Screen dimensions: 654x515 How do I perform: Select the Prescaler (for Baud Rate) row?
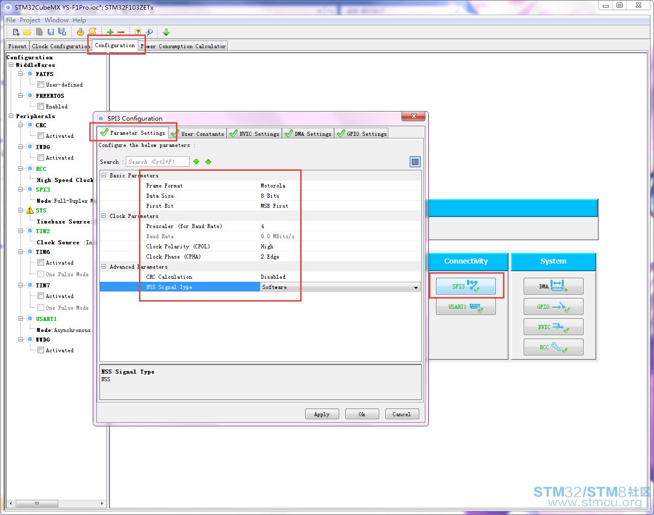click(x=260, y=226)
